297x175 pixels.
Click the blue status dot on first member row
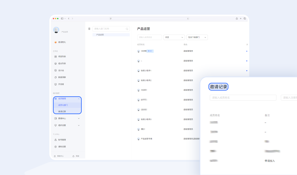(247, 51)
